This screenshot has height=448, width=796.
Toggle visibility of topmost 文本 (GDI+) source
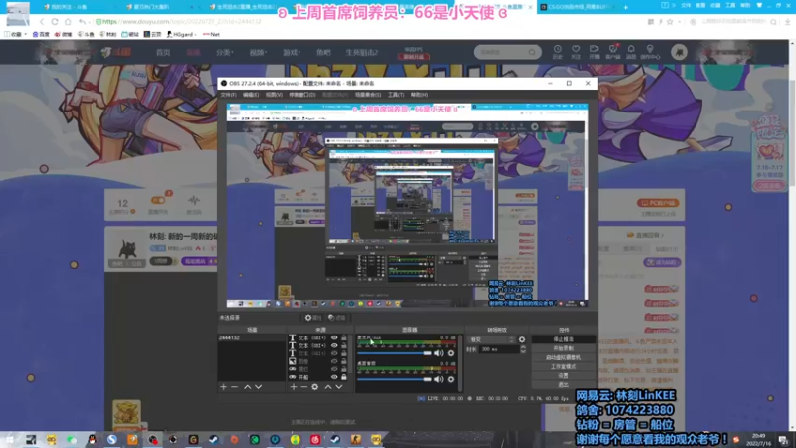point(334,337)
